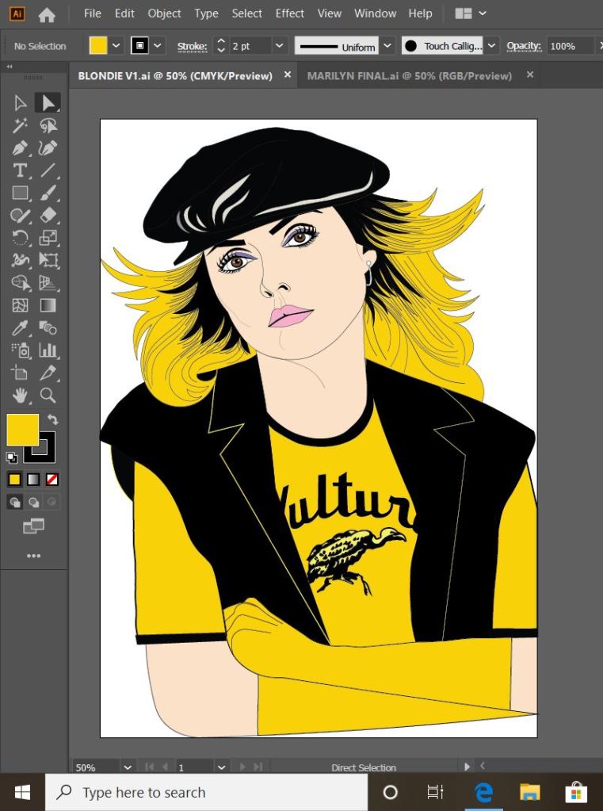Choose the Type tool
This screenshot has height=811, width=603.
(20, 170)
